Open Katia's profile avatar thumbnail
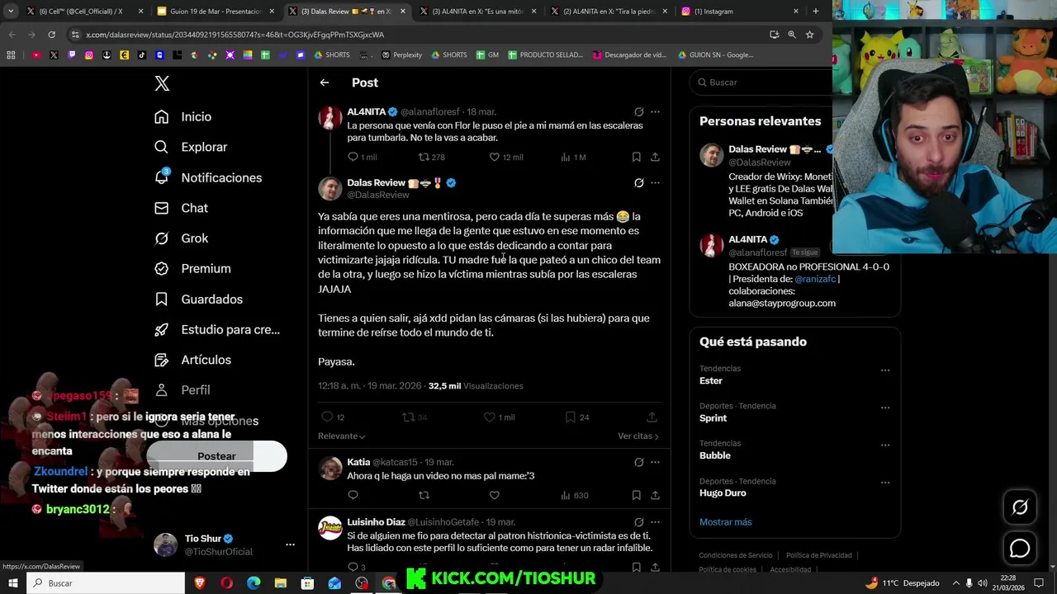Viewport: 1057px width, 594px height. click(330, 469)
